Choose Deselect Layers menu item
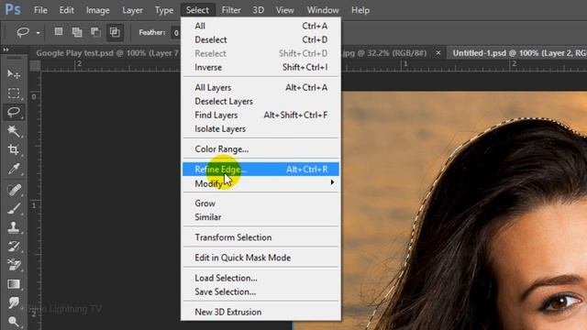This screenshot has height=330, width=587. (260, 102)
